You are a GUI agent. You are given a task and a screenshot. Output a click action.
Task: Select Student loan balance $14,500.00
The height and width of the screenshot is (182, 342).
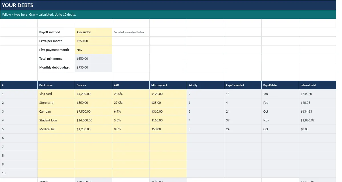[x=93, y=120]
